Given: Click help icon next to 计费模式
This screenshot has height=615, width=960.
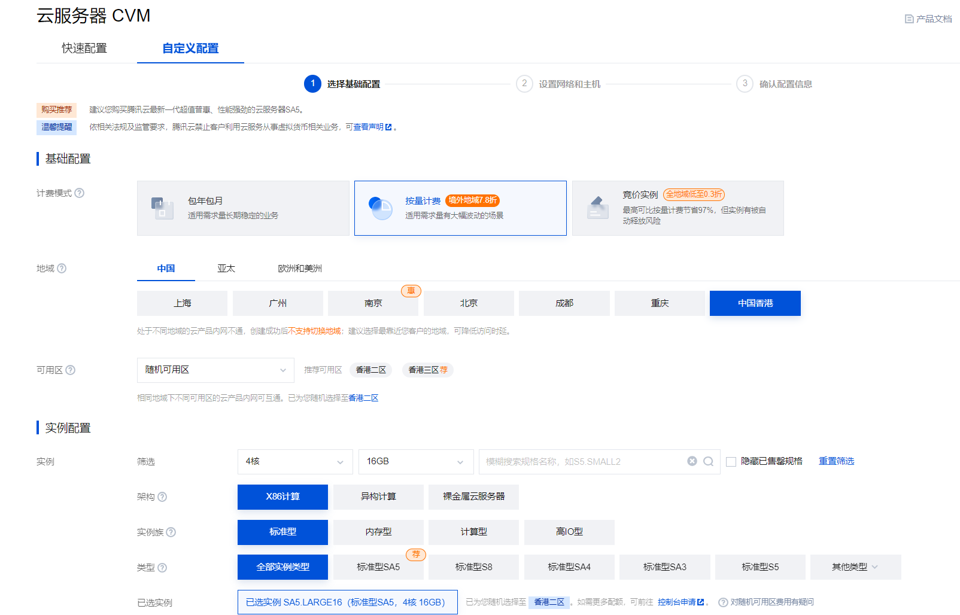Looking at the screenshot, I should coord(80,193).
